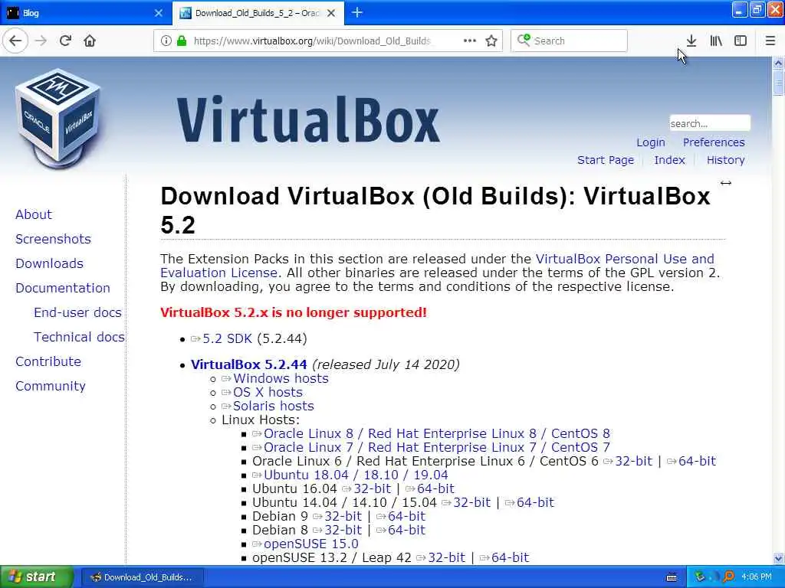785x588 pixels.
Task: Click the VirtualBox site search field
Action: 710,123
